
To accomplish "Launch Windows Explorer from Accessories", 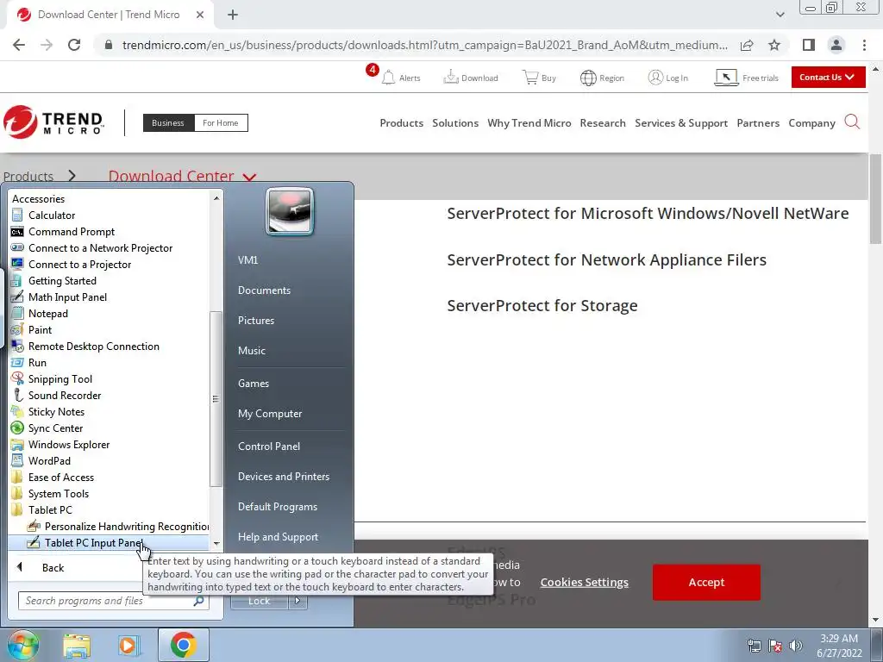I will (69, 444).
